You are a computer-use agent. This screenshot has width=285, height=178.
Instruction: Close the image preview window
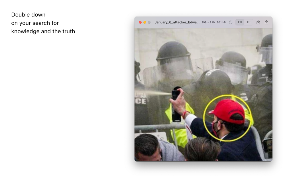[140, 22]
